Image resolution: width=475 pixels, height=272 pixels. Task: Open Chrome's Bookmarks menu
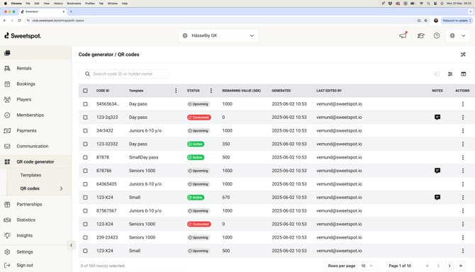click(74, 4)
